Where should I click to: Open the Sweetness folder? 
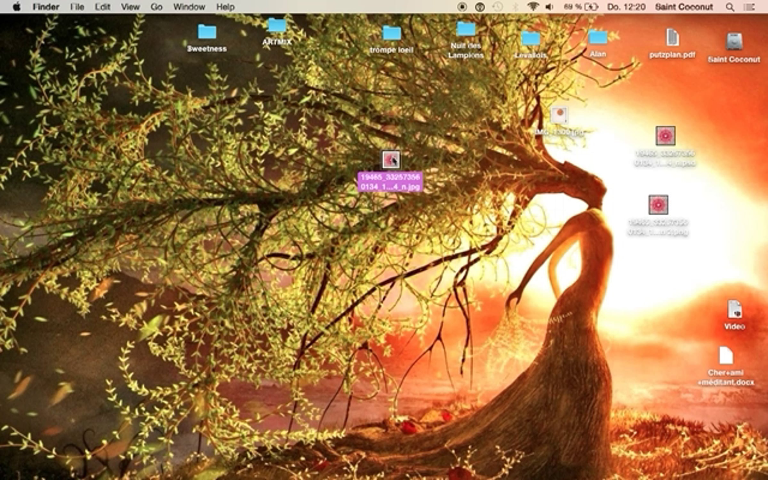tap(207, 32)
